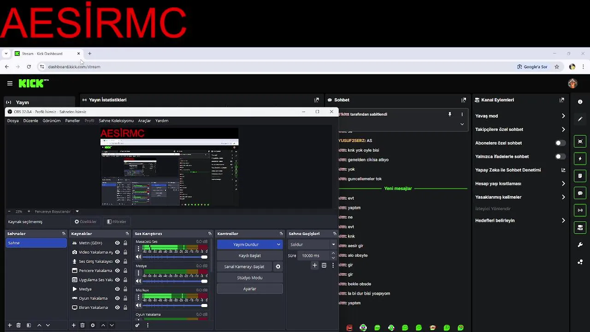
Task: Click the Kick logo in the dashboard header
Action: point(33,83)
